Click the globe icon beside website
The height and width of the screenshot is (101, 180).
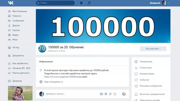coord(41,82)
